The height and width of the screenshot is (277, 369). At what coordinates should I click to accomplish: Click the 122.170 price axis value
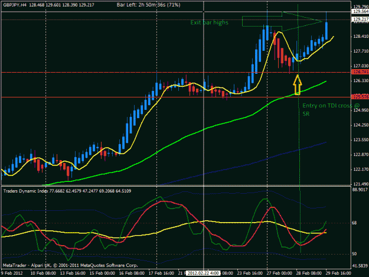point(361,170)
